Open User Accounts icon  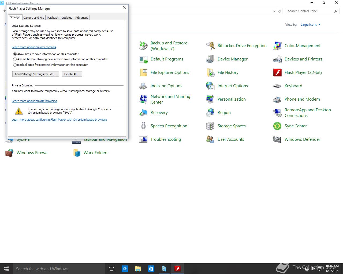pos(210,139)
